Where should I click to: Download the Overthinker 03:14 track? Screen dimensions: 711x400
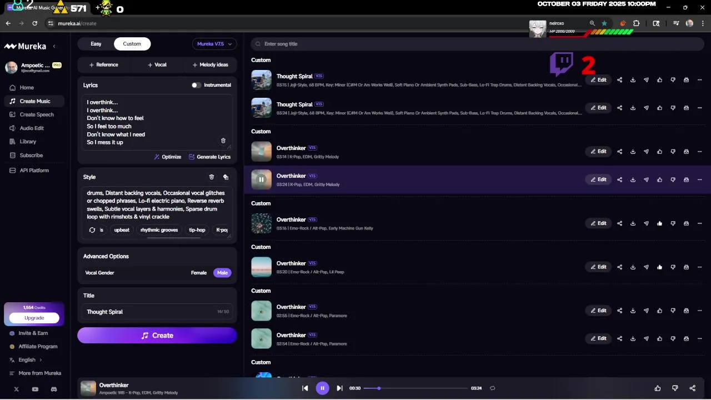coord(633,152)
